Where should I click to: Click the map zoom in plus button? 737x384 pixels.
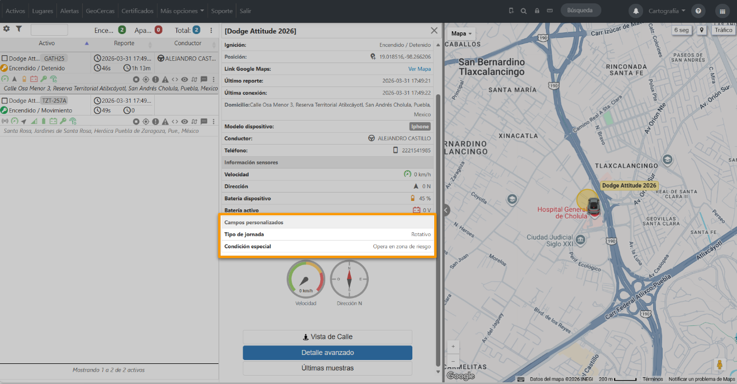coord(453,346)
